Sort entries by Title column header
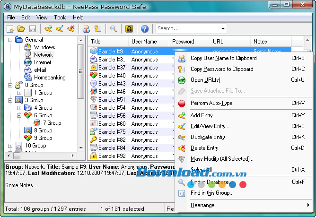The width and height of the screenshot is (316, 217). 108,42
